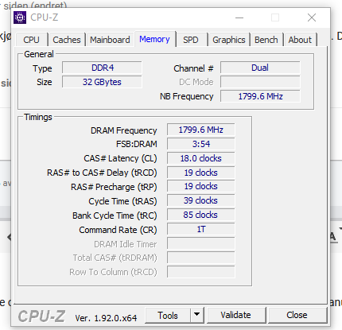Select the Memory tab
The image size is (342, 330).
point(154,39)
